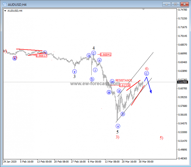
Task: Minimize the AUDUSD,H4 chart window
Action: (166, 4)
